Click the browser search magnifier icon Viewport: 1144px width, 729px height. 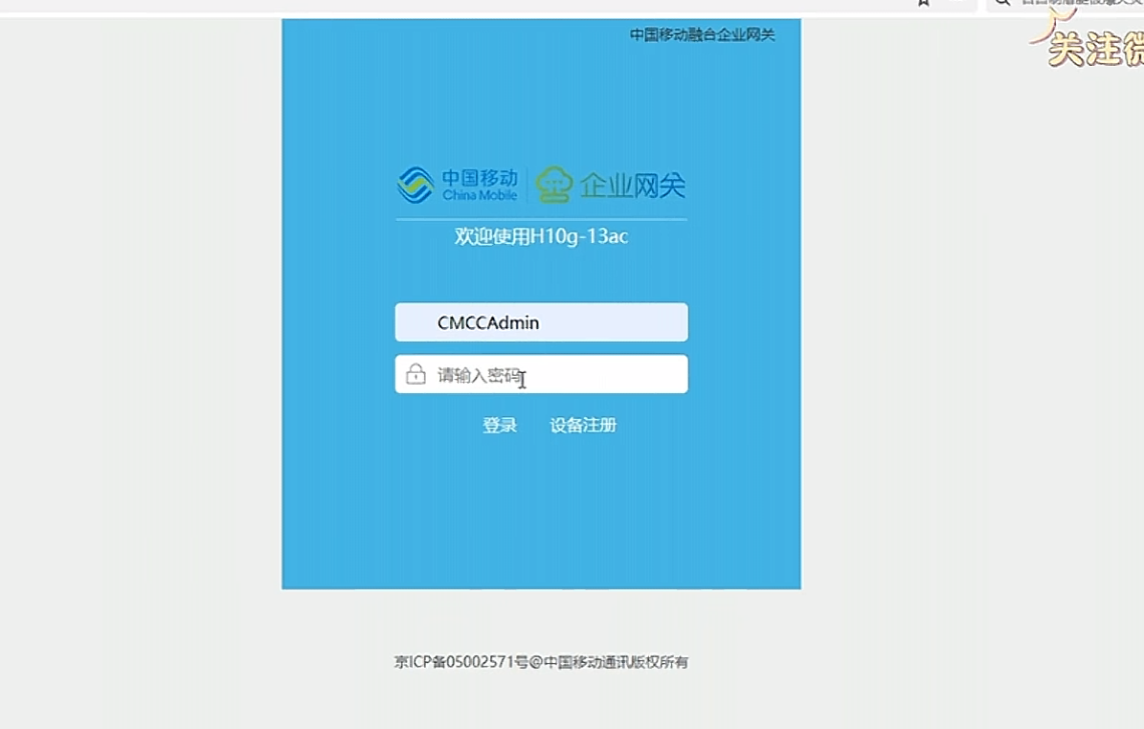[1003, 3]
